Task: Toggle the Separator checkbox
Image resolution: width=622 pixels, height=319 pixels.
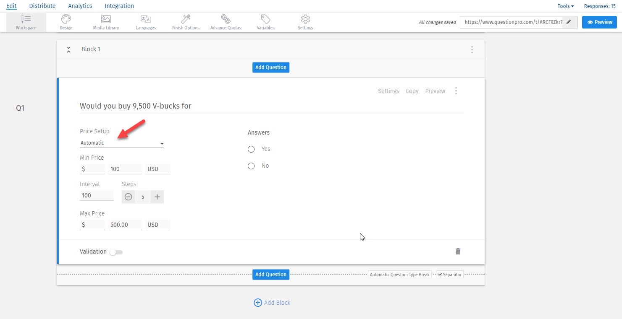Action: [440, 275]
